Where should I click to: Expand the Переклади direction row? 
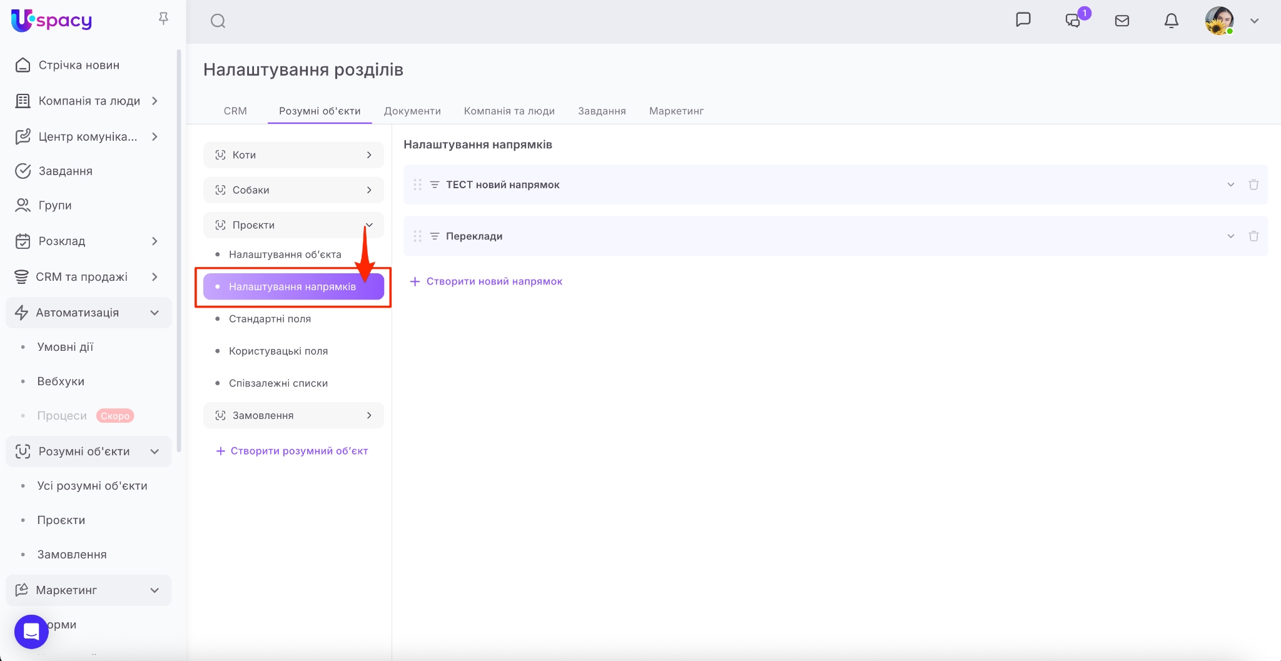coord(1230,236)
